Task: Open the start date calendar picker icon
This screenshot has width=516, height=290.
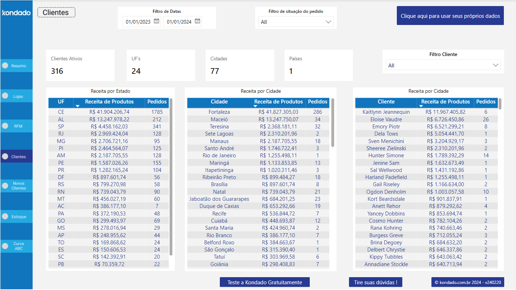Action: [x=156, y=21]
